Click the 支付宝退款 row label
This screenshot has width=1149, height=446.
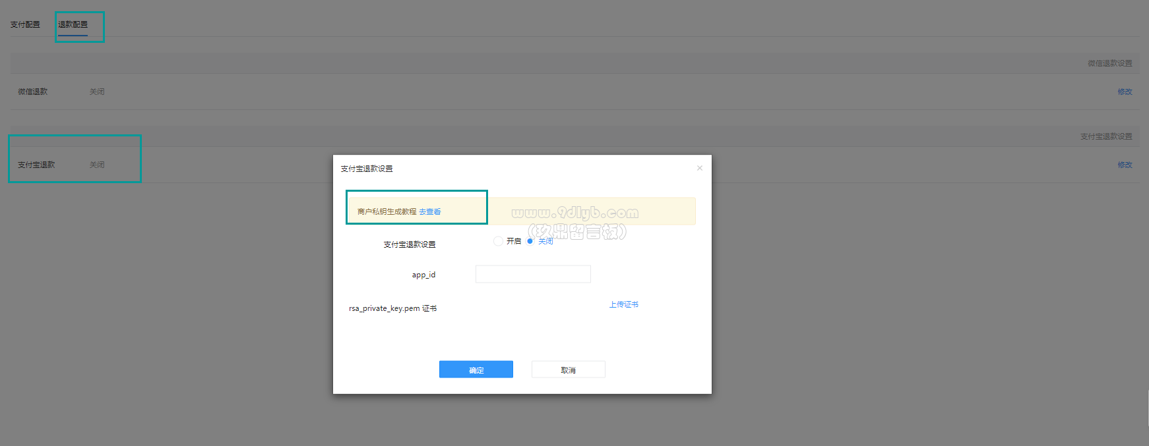[36, 165]
